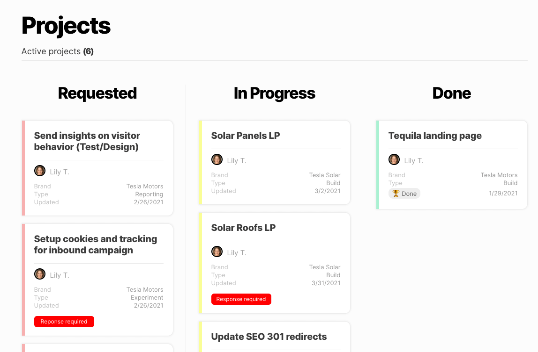Click green status bar on Tequila card
538x352 pixels.
tap(377, 165)
